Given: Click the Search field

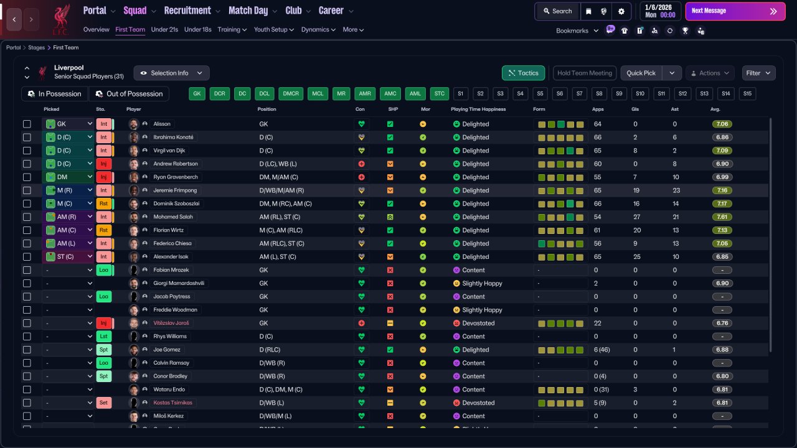Looking at the screenshot, I should tap(557, 11).
